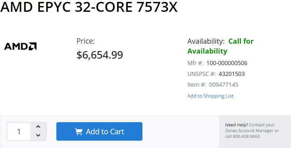Select the UNSPSC number 43201503

pos(231,74)
